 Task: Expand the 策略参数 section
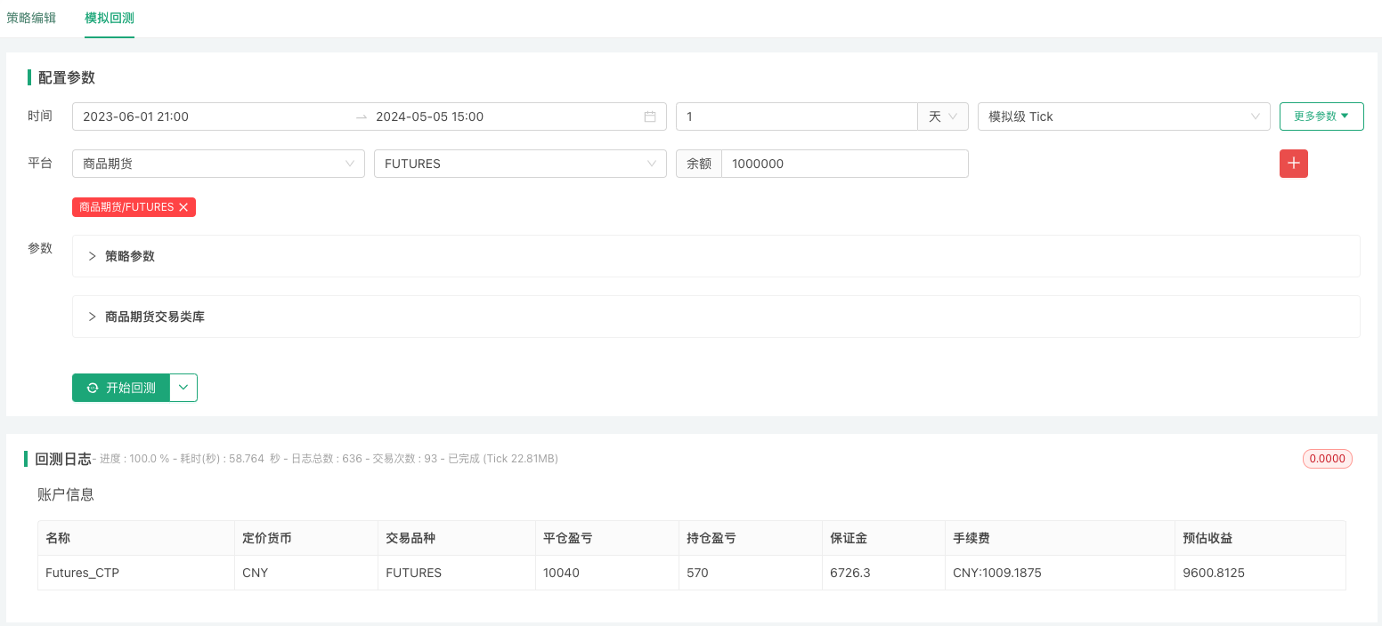coord(716,256)
